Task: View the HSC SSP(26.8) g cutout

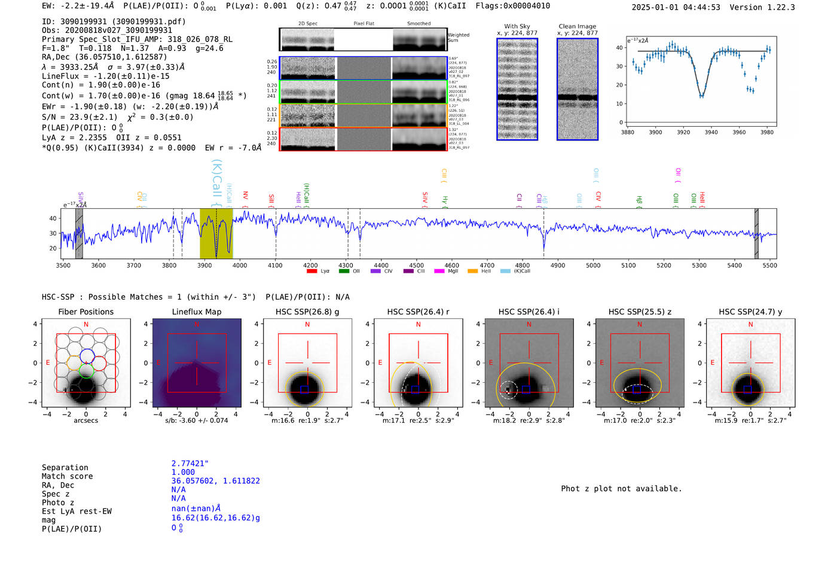Action: pyautogui.click(x=307, y=363)
